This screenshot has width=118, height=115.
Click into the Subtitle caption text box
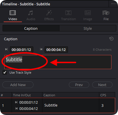coord(58,62)
